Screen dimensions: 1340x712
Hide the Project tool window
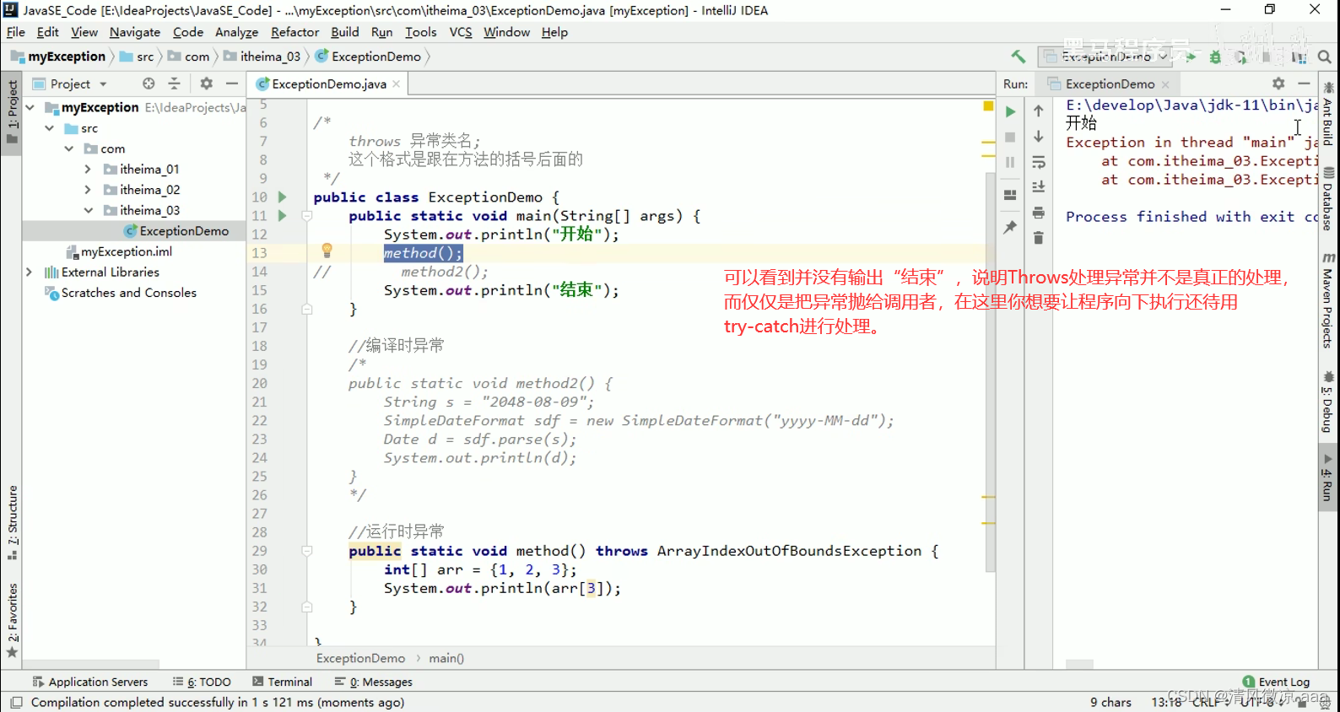coord(231,84)
